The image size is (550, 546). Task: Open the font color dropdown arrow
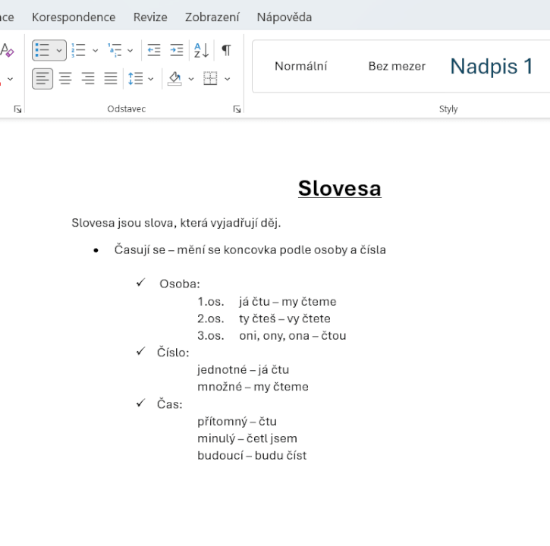[x=10, y=79]
